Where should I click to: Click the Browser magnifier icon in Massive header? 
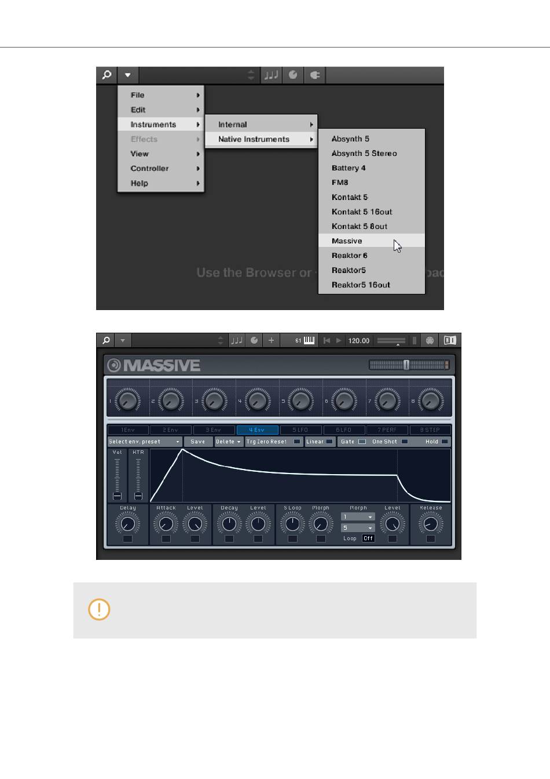pos(106,340)
